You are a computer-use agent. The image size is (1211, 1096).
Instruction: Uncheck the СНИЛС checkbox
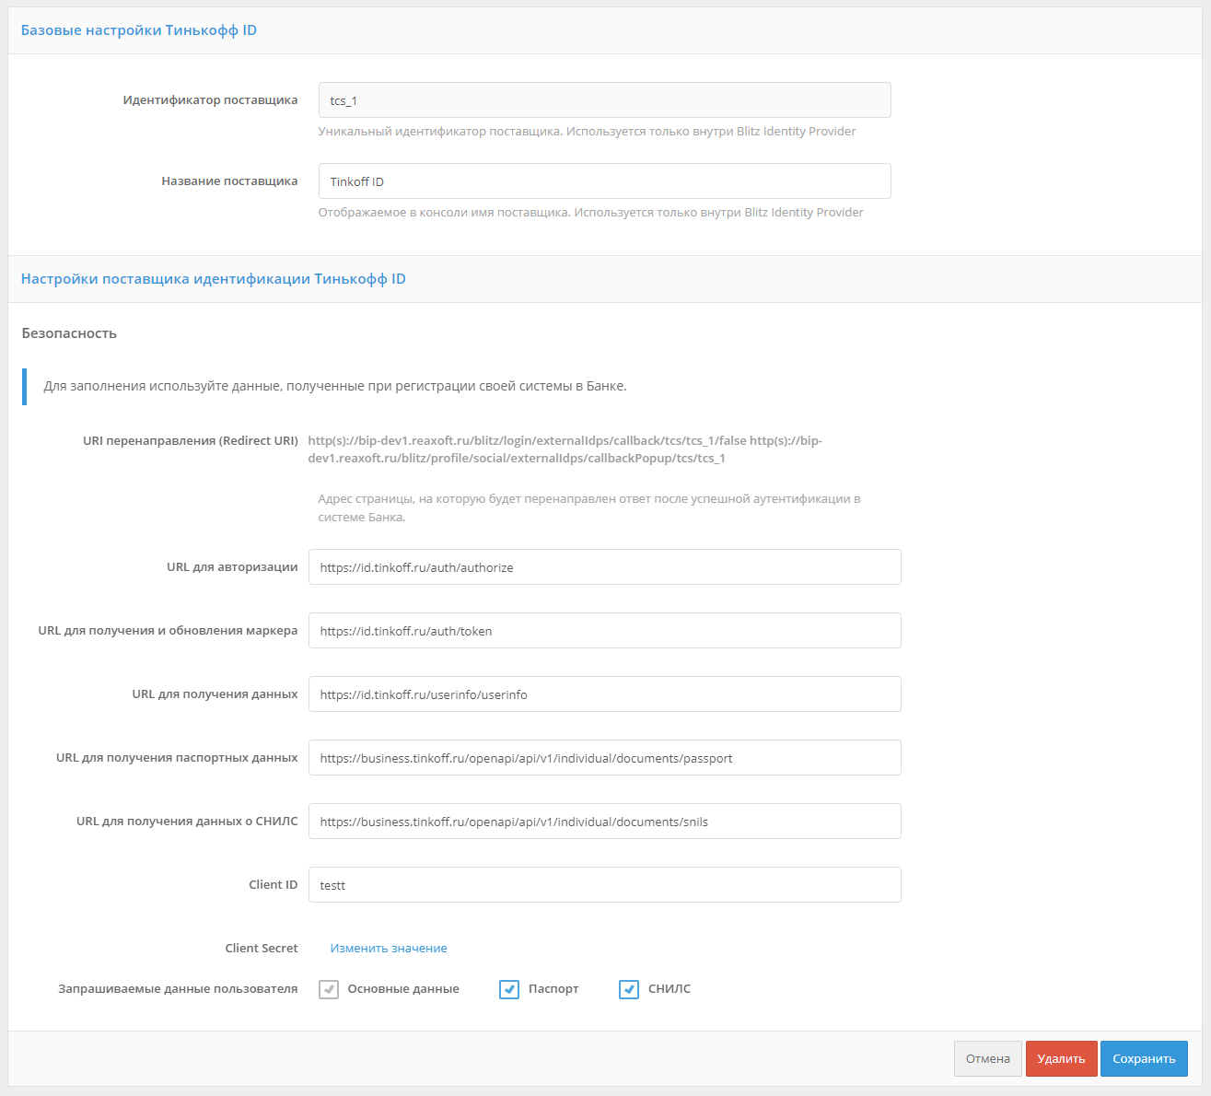click(x=629, y=989)
